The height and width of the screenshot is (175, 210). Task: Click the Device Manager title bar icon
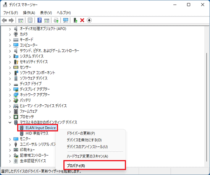point(5,5)
